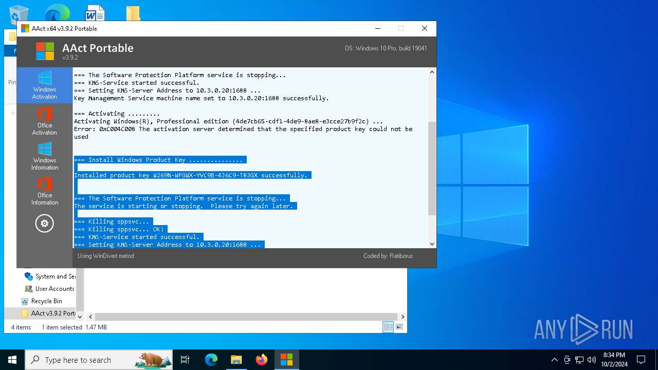Click the log scrollbar down arrow

[432, 244]
